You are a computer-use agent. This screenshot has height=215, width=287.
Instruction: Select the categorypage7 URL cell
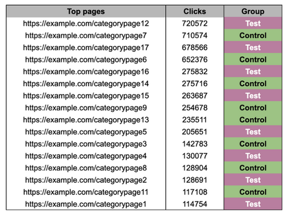pyautogui.click(x=86, y=36)
